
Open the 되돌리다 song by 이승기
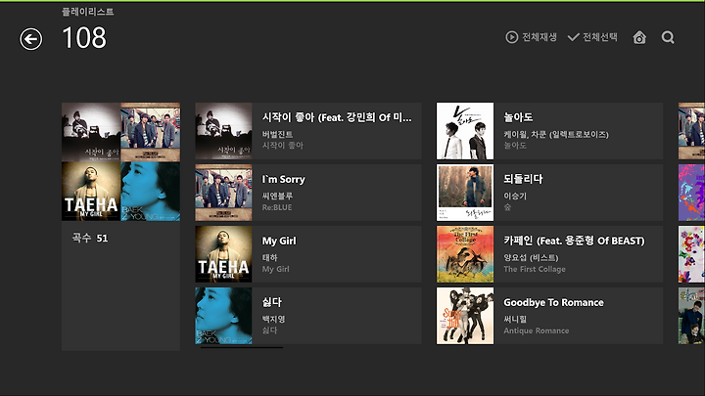click(x=549, y=193)
